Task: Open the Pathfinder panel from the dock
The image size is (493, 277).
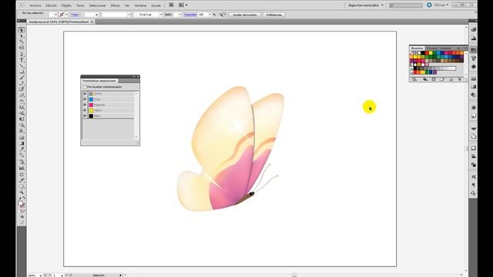Action: click(x=474, y=165)
